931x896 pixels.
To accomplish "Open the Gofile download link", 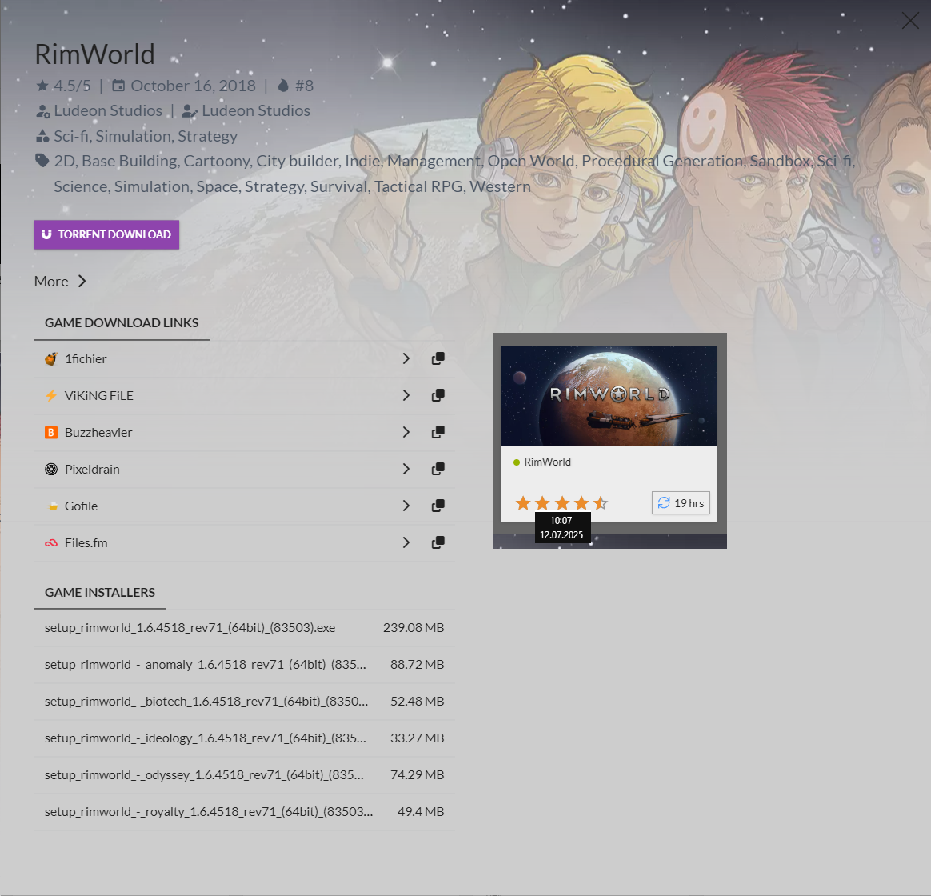I will [81, 506].
